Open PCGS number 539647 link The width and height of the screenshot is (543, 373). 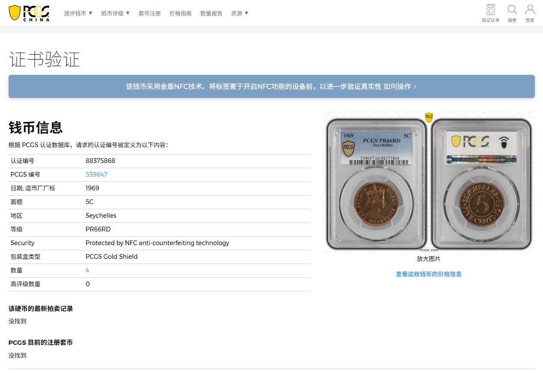(x=96, y=175)
